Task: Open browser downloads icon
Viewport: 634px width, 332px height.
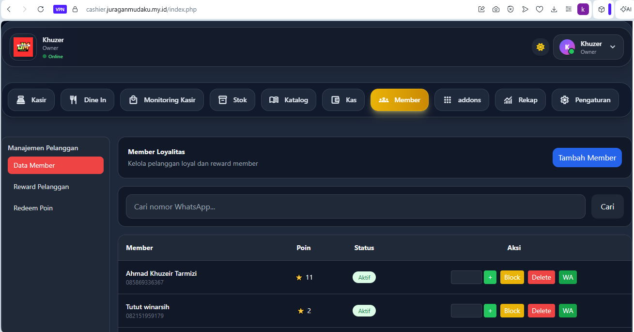Action: pyautogui.click(x=554, y=9)
